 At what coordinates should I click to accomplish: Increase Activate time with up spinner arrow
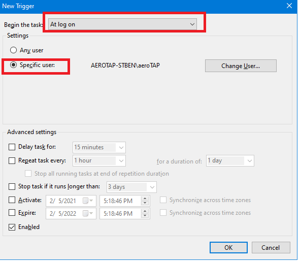click(145, 199)
